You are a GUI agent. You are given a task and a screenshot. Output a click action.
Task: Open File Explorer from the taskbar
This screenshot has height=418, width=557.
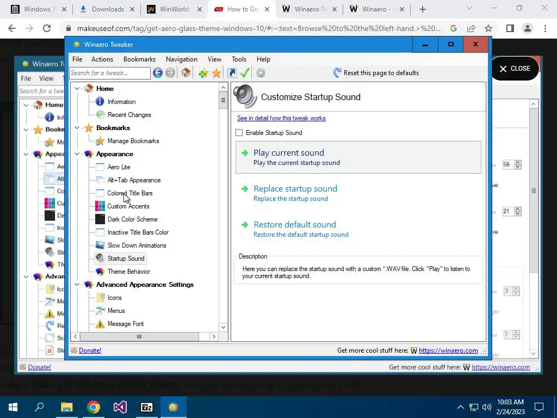point(66,407)
